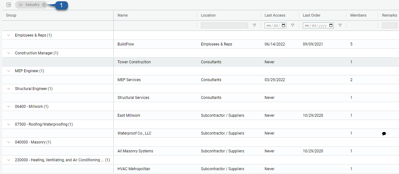Sort by the Remarks column header
This screenshot has width=399, height=174.
[389, 15]
